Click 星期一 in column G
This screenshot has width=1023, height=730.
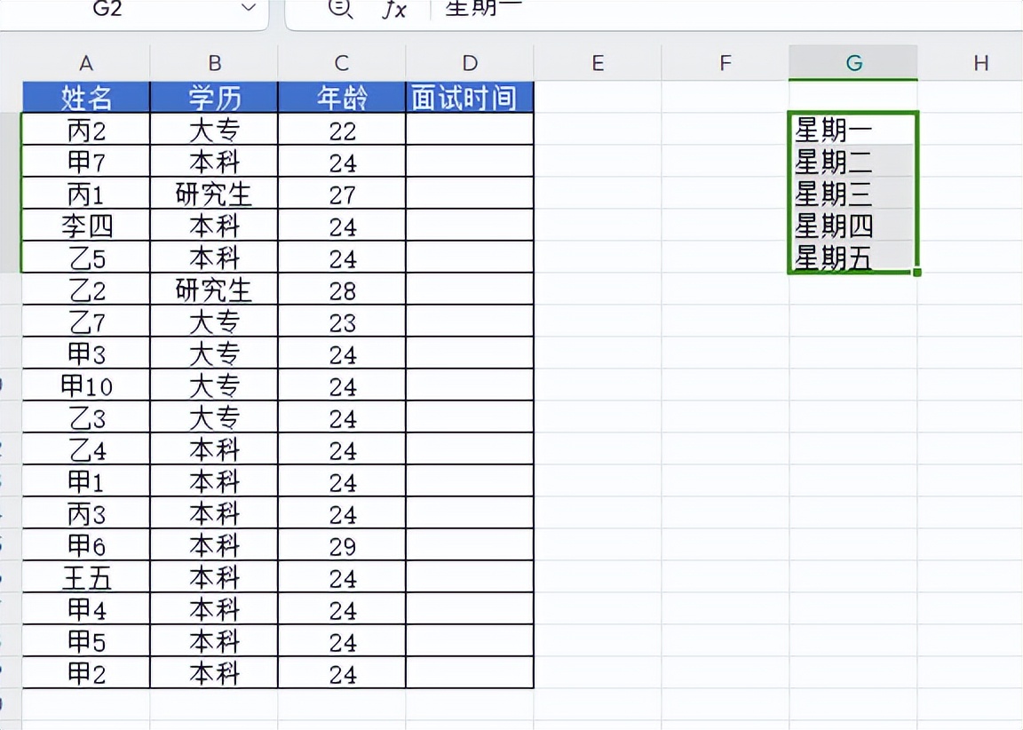(x=853, y=129)
